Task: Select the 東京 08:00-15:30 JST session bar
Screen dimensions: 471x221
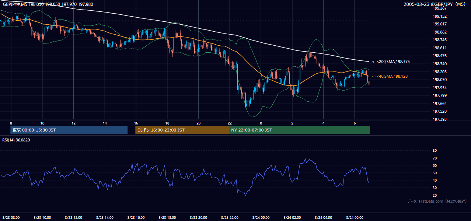Action: pos(69,130)
